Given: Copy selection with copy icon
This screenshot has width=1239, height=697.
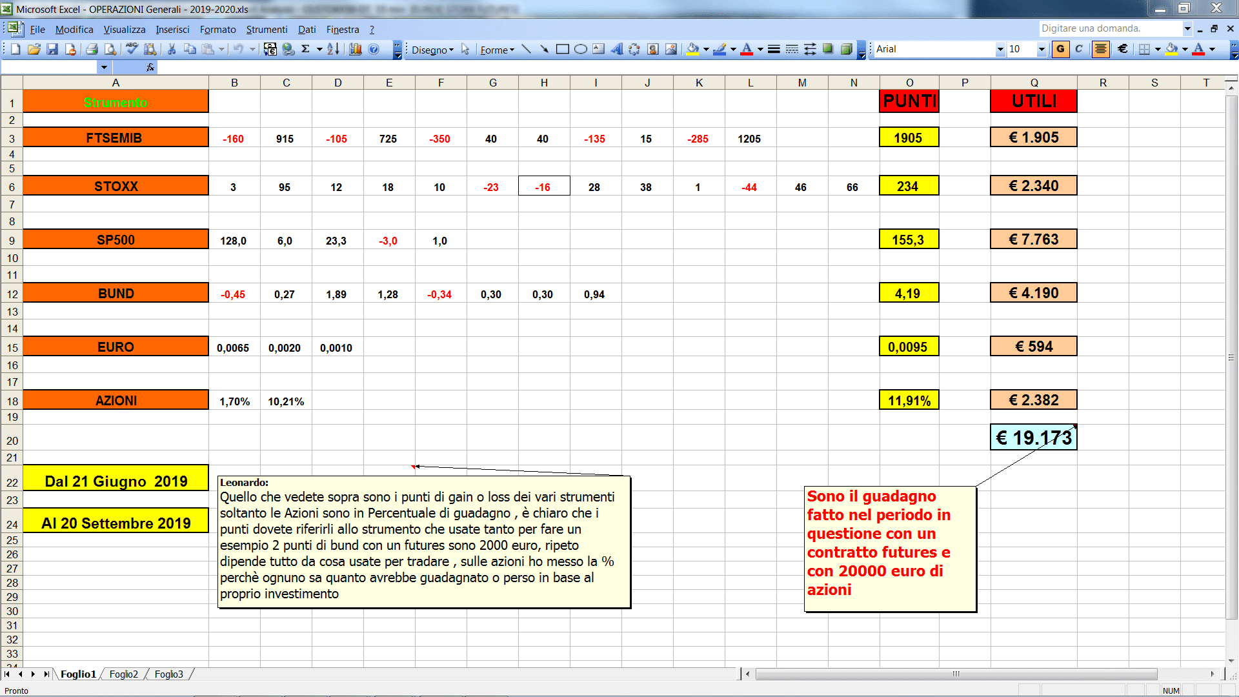Looking at the screenshot, I should tap(190, 49).
